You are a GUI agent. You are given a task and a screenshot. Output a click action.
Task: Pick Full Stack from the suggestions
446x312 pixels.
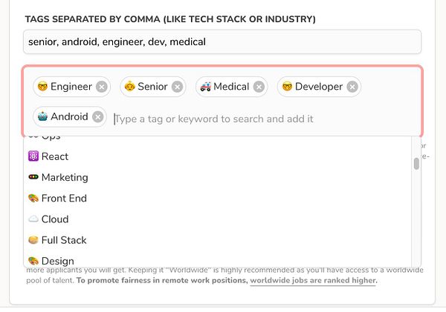click(63, 239)
